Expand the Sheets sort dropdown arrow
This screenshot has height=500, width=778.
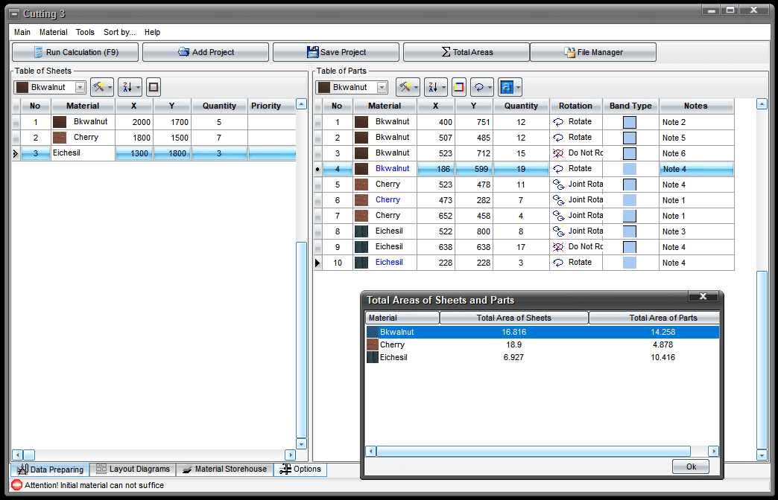(x=138, y=88)
